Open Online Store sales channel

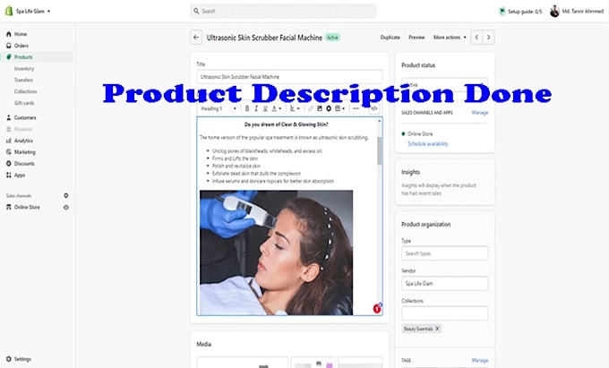pyautogui.click(x=27, y=208)
